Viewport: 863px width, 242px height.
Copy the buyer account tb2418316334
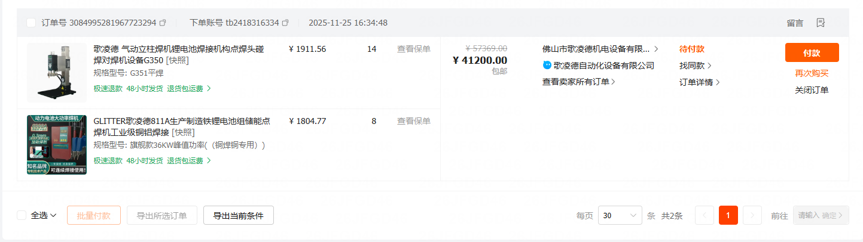(285, 23)
